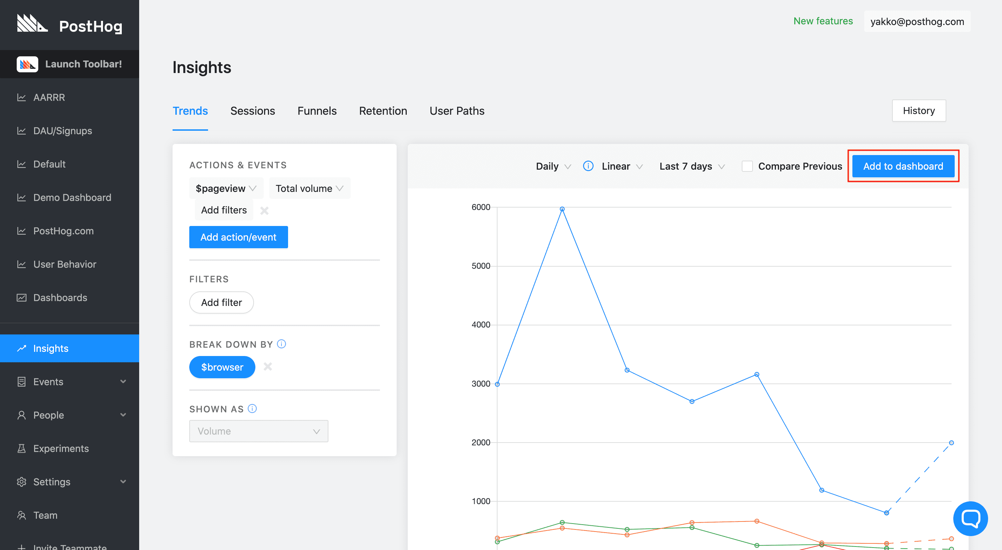The width and height of the screenshot is (1002, 550).
Task: Click the blue line peak data point near 6000
Action: click(562, 209)
